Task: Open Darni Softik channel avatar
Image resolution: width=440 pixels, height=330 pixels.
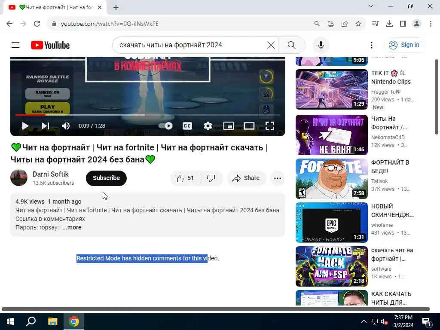Action: (x=19, y=177)
